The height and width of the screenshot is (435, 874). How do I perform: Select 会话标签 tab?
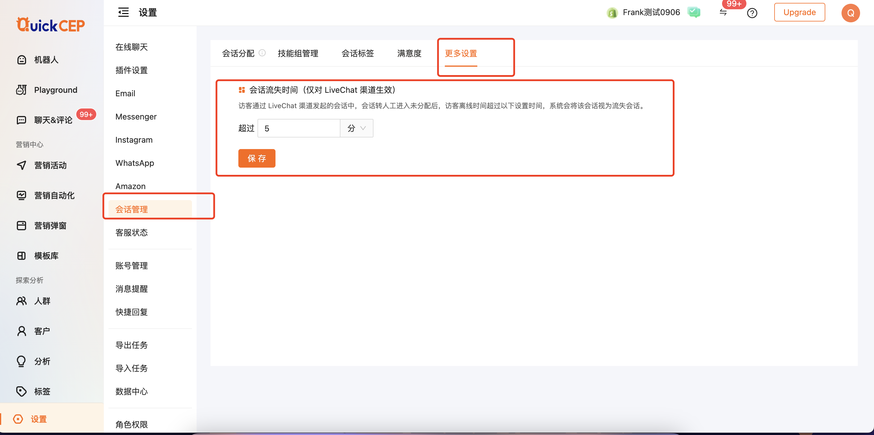point(357,53)
